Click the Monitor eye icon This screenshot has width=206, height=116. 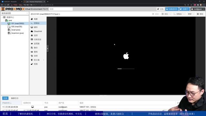coord(32,43)
